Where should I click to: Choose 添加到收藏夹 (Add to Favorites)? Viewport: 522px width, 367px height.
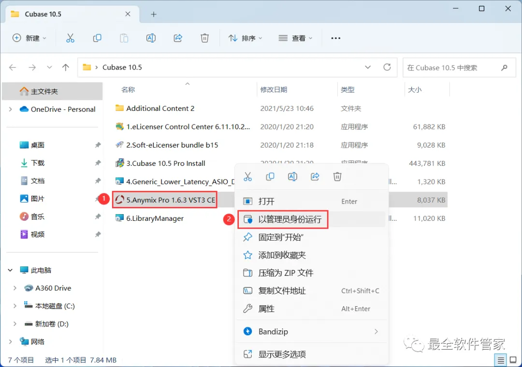click(312, 255)
